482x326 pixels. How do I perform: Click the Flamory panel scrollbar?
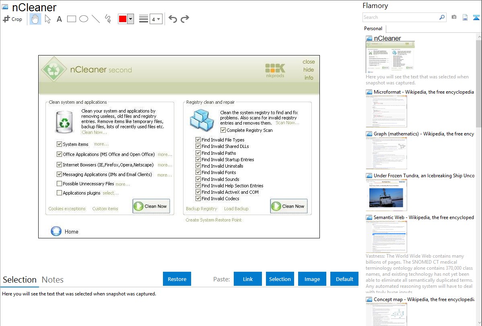[x=479, y=83]
